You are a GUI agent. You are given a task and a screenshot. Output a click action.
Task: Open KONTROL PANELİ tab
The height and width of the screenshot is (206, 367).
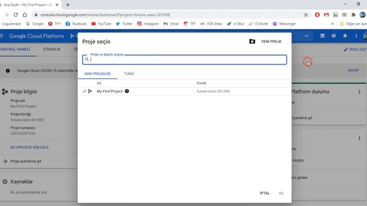[x=15, y=49]
